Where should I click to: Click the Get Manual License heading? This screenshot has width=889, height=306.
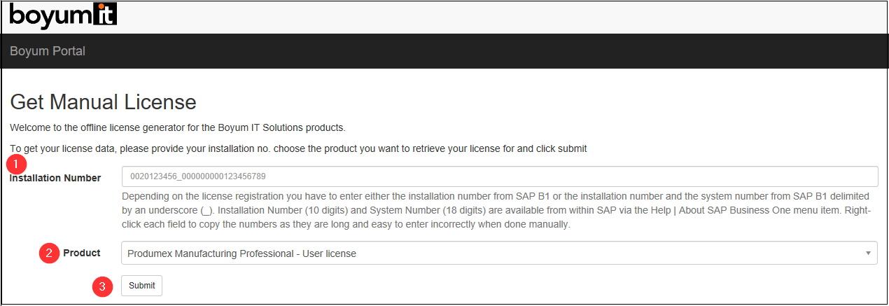(x=103, y=102)
